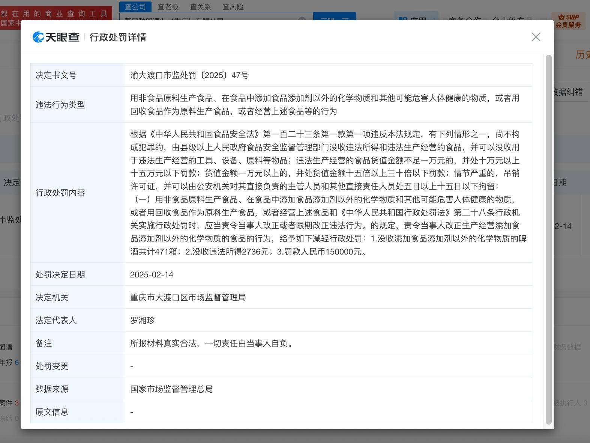Switch to the 查关系 search tab
This screenshot has width=590, height=443.
[200, 7]
